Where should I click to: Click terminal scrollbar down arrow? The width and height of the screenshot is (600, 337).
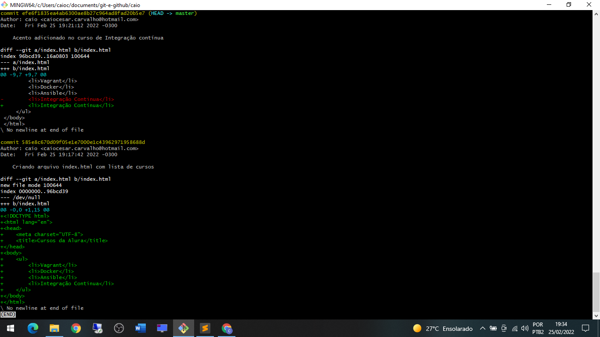596,315
